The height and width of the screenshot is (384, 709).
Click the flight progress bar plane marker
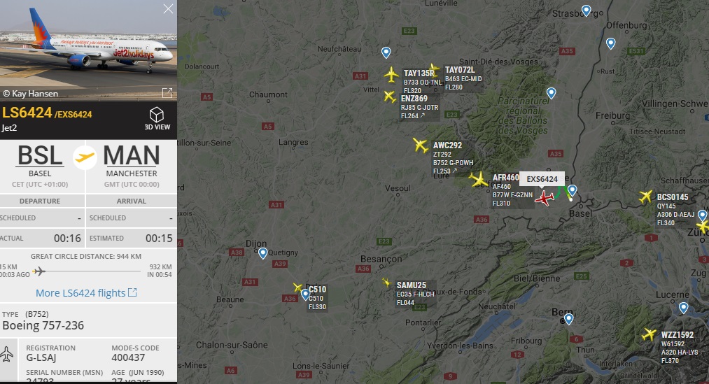tap(39, 271)
